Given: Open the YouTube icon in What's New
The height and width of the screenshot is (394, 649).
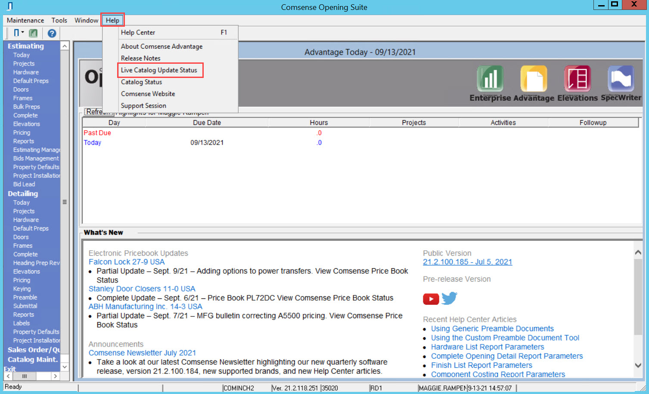Looking at the screenshot, I should [x=431, y=299].
